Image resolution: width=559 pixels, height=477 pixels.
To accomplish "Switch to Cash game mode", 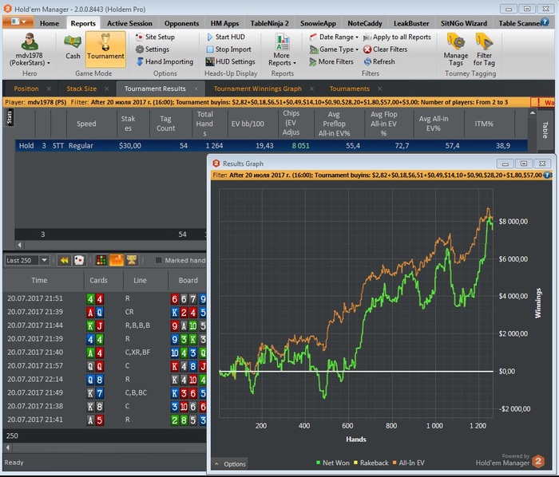I will point(73,46).
